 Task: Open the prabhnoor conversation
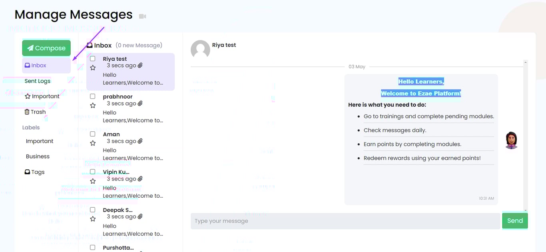tap(130, 109)
